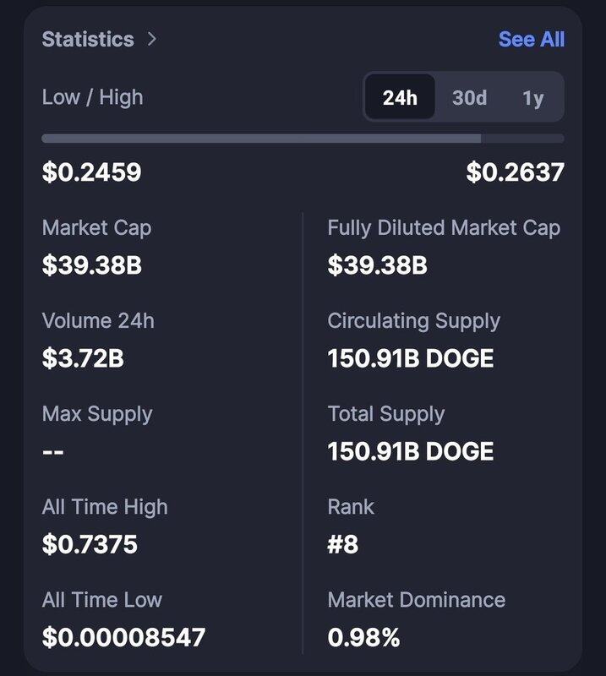Click the Circulating Supply value
The image size is (606, 676).
(x=411, y=358)
